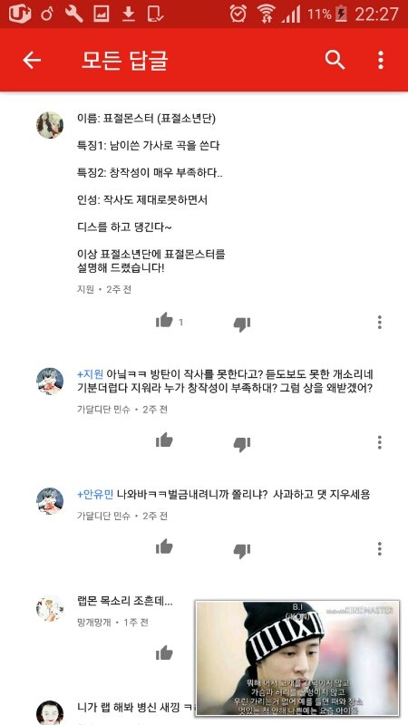Like the 랩몬 목소리 조흔데 comment
408x725 pixels.
[164, 653]
